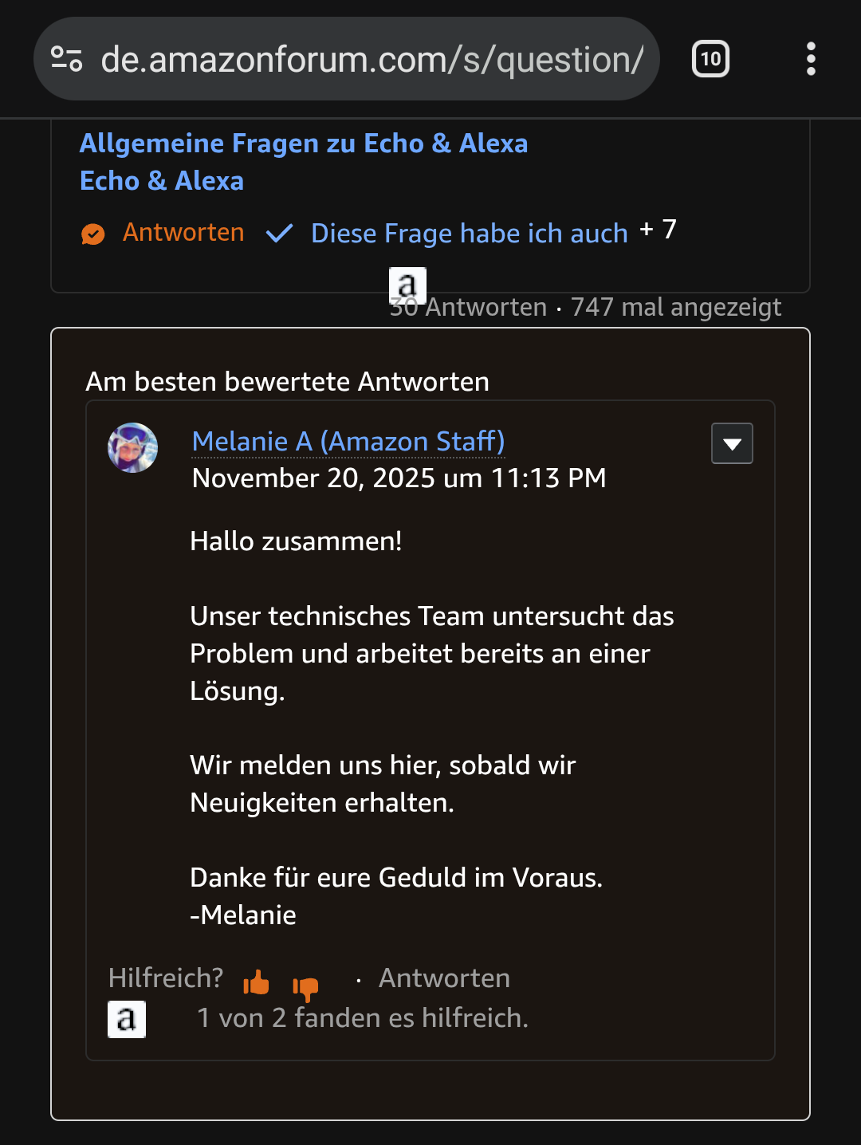
Task: Click the Amazon logo near helpfulness count
Action: pyautogui.click(x=126, y=1018)
